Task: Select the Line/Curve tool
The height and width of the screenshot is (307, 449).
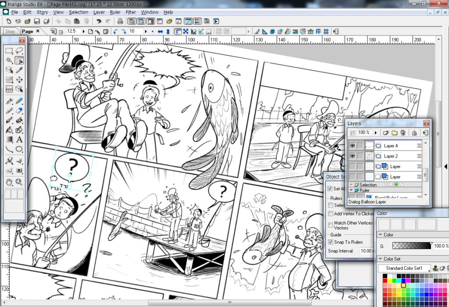Action: point(9,149)
